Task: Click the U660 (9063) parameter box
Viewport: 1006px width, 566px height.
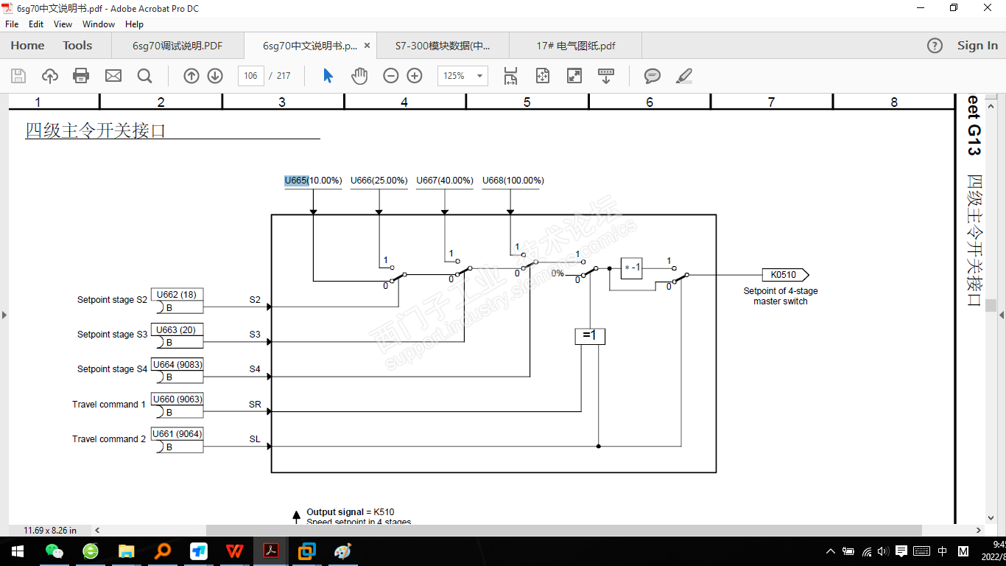Action: click(177, 399)
